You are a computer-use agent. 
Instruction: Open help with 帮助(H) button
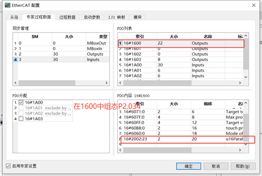tap(243, 166)
